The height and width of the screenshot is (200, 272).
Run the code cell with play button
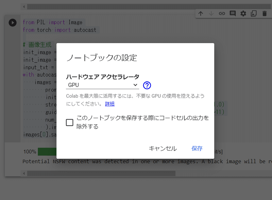(13, 22)
